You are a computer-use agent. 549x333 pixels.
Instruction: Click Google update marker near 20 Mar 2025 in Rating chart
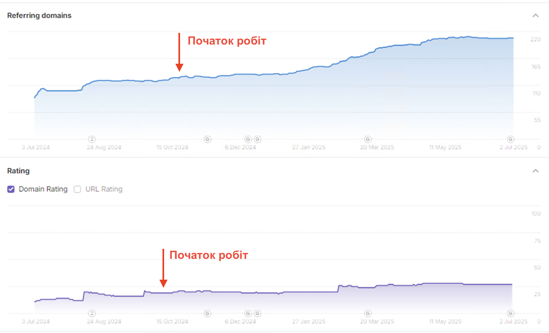(x=368, y=313)
